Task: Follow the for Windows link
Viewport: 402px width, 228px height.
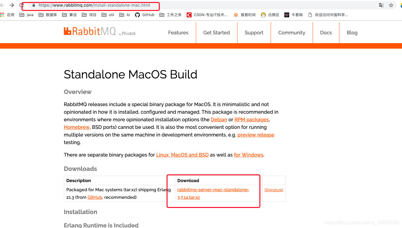Action: tap(248, 155)
